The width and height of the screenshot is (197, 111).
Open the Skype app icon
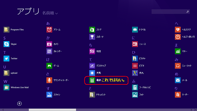point(6,44)
